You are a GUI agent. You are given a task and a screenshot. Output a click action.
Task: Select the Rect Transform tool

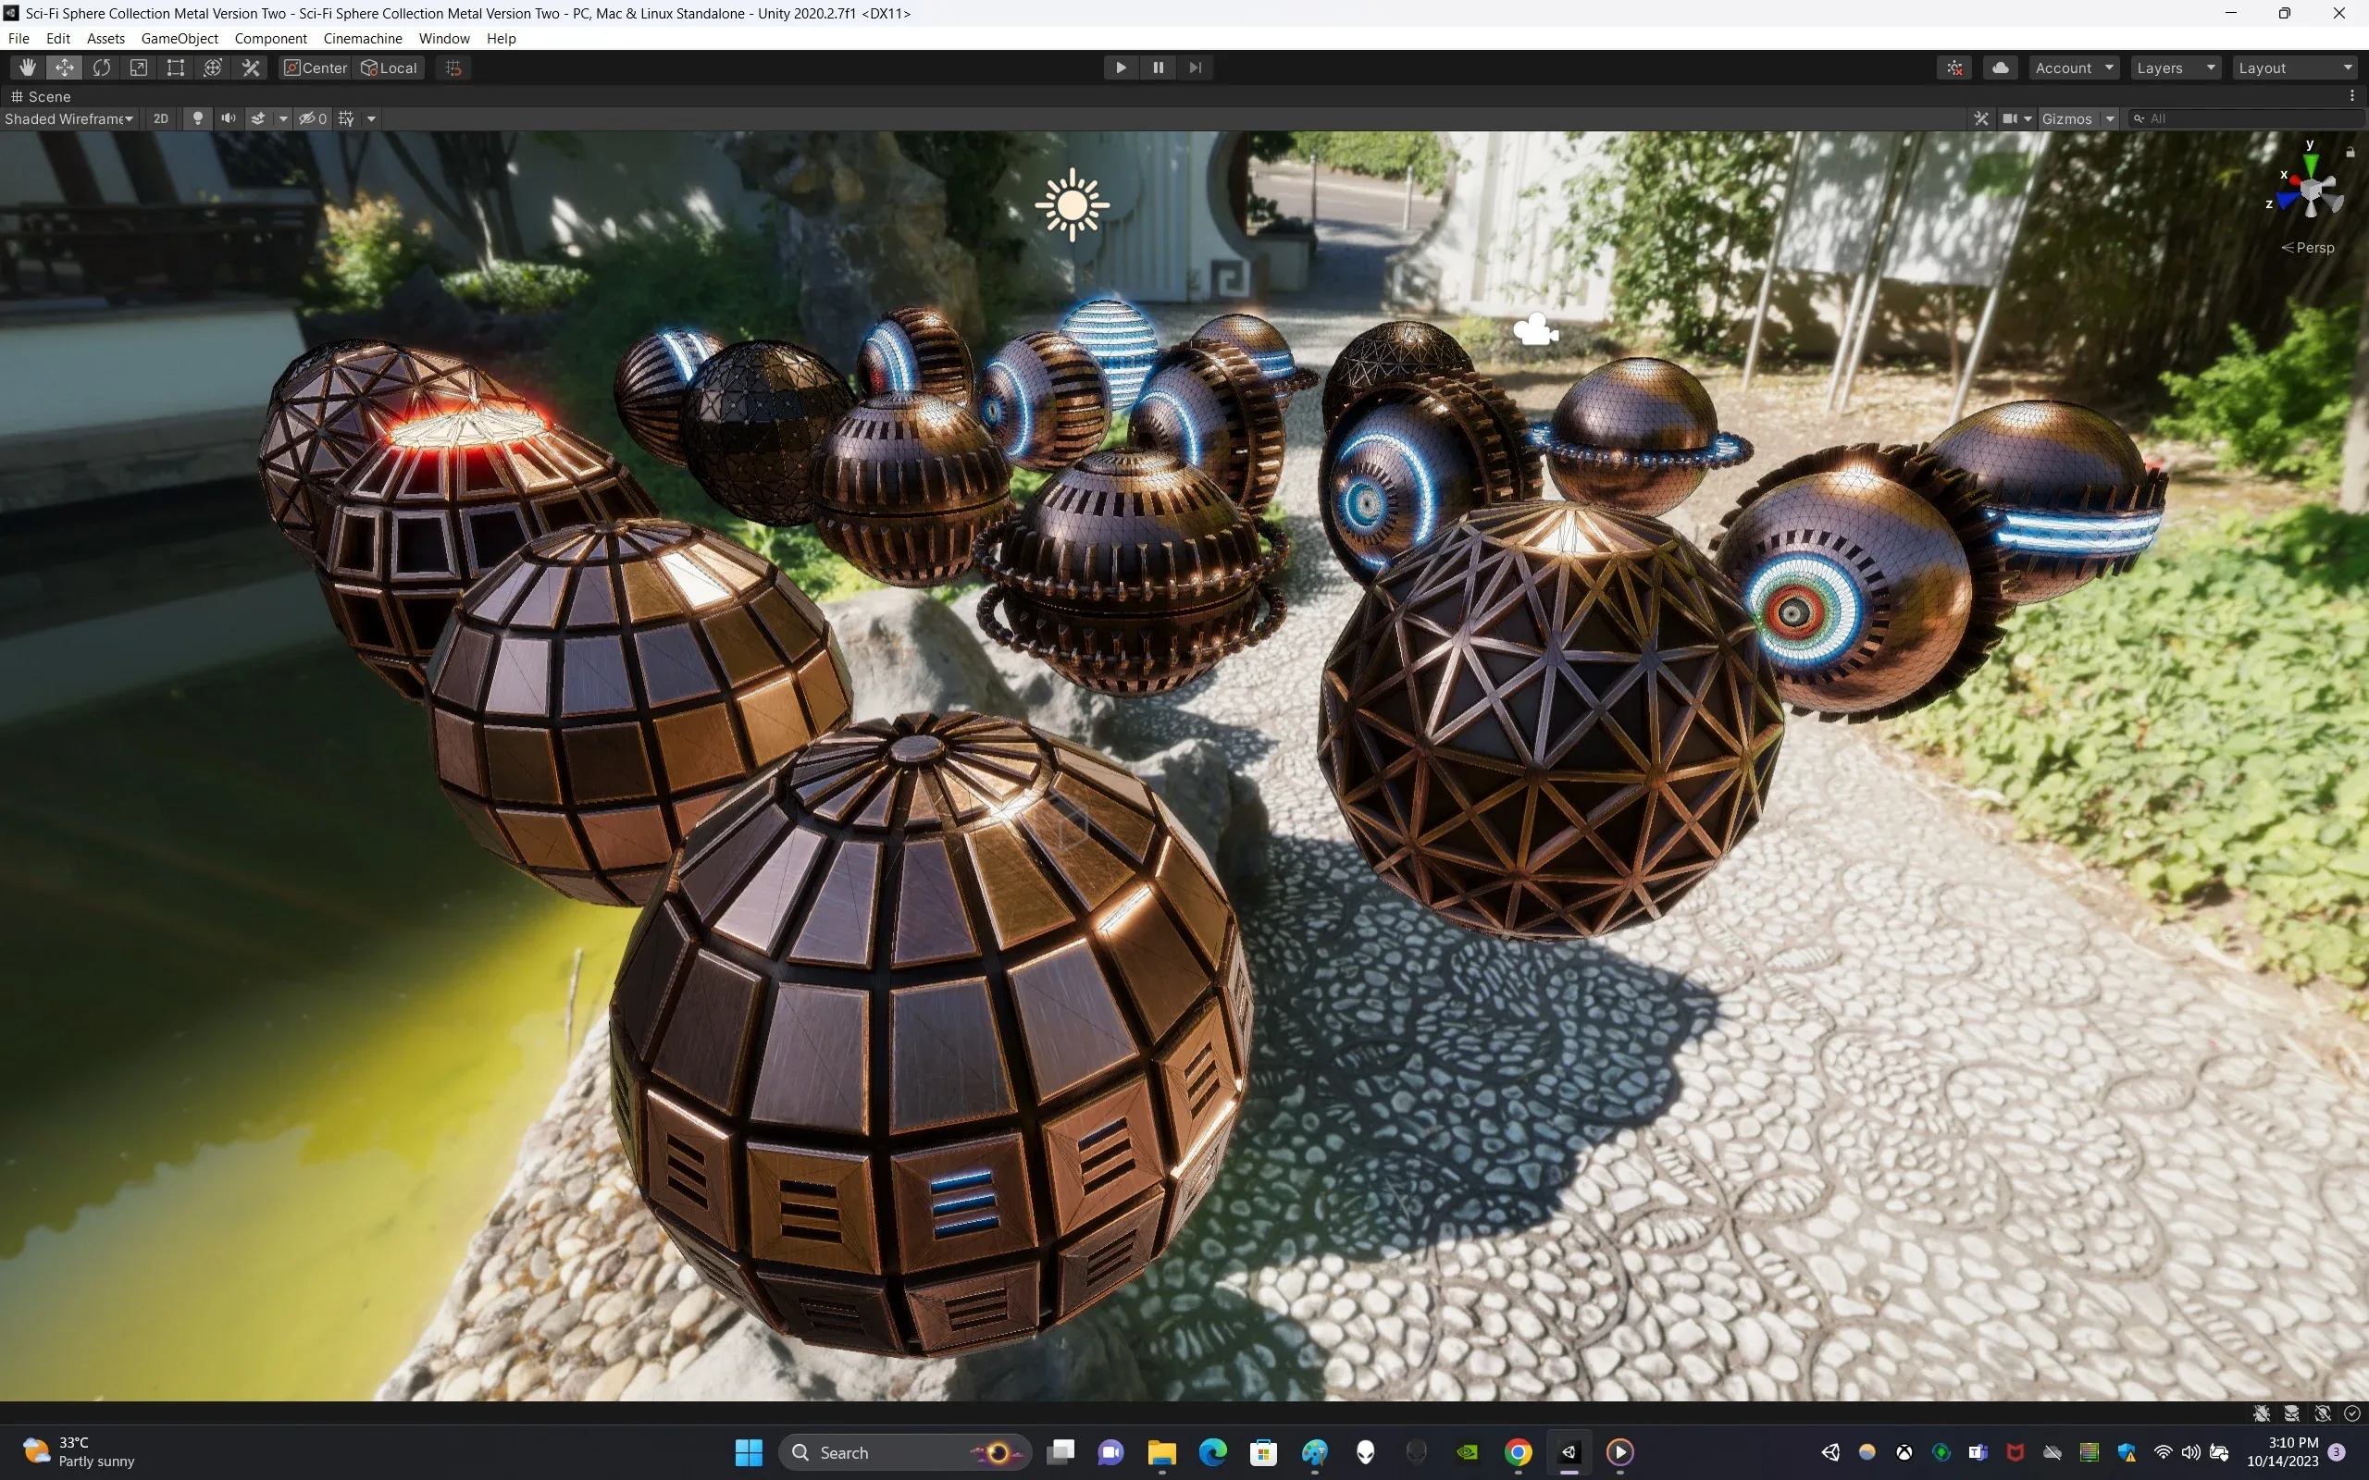click(175, 68)
